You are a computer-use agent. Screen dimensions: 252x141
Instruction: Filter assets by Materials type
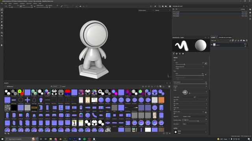[x=143, y=87]
